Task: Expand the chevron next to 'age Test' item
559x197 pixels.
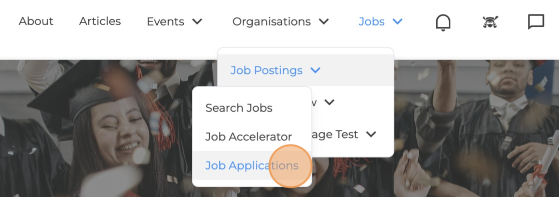Action: (x=371, y=134)
